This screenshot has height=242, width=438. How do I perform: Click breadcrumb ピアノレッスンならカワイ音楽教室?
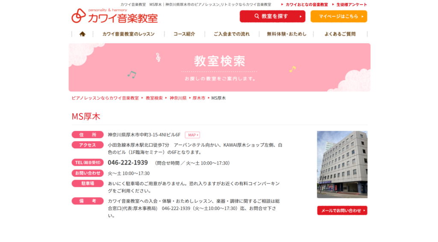105,98
